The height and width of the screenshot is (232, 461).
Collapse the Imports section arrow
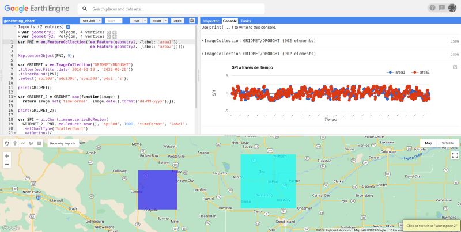[15, 26]
